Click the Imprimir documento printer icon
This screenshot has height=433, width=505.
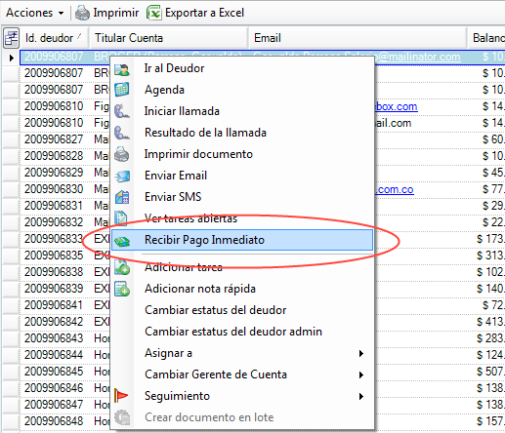[x=122, y=154]
